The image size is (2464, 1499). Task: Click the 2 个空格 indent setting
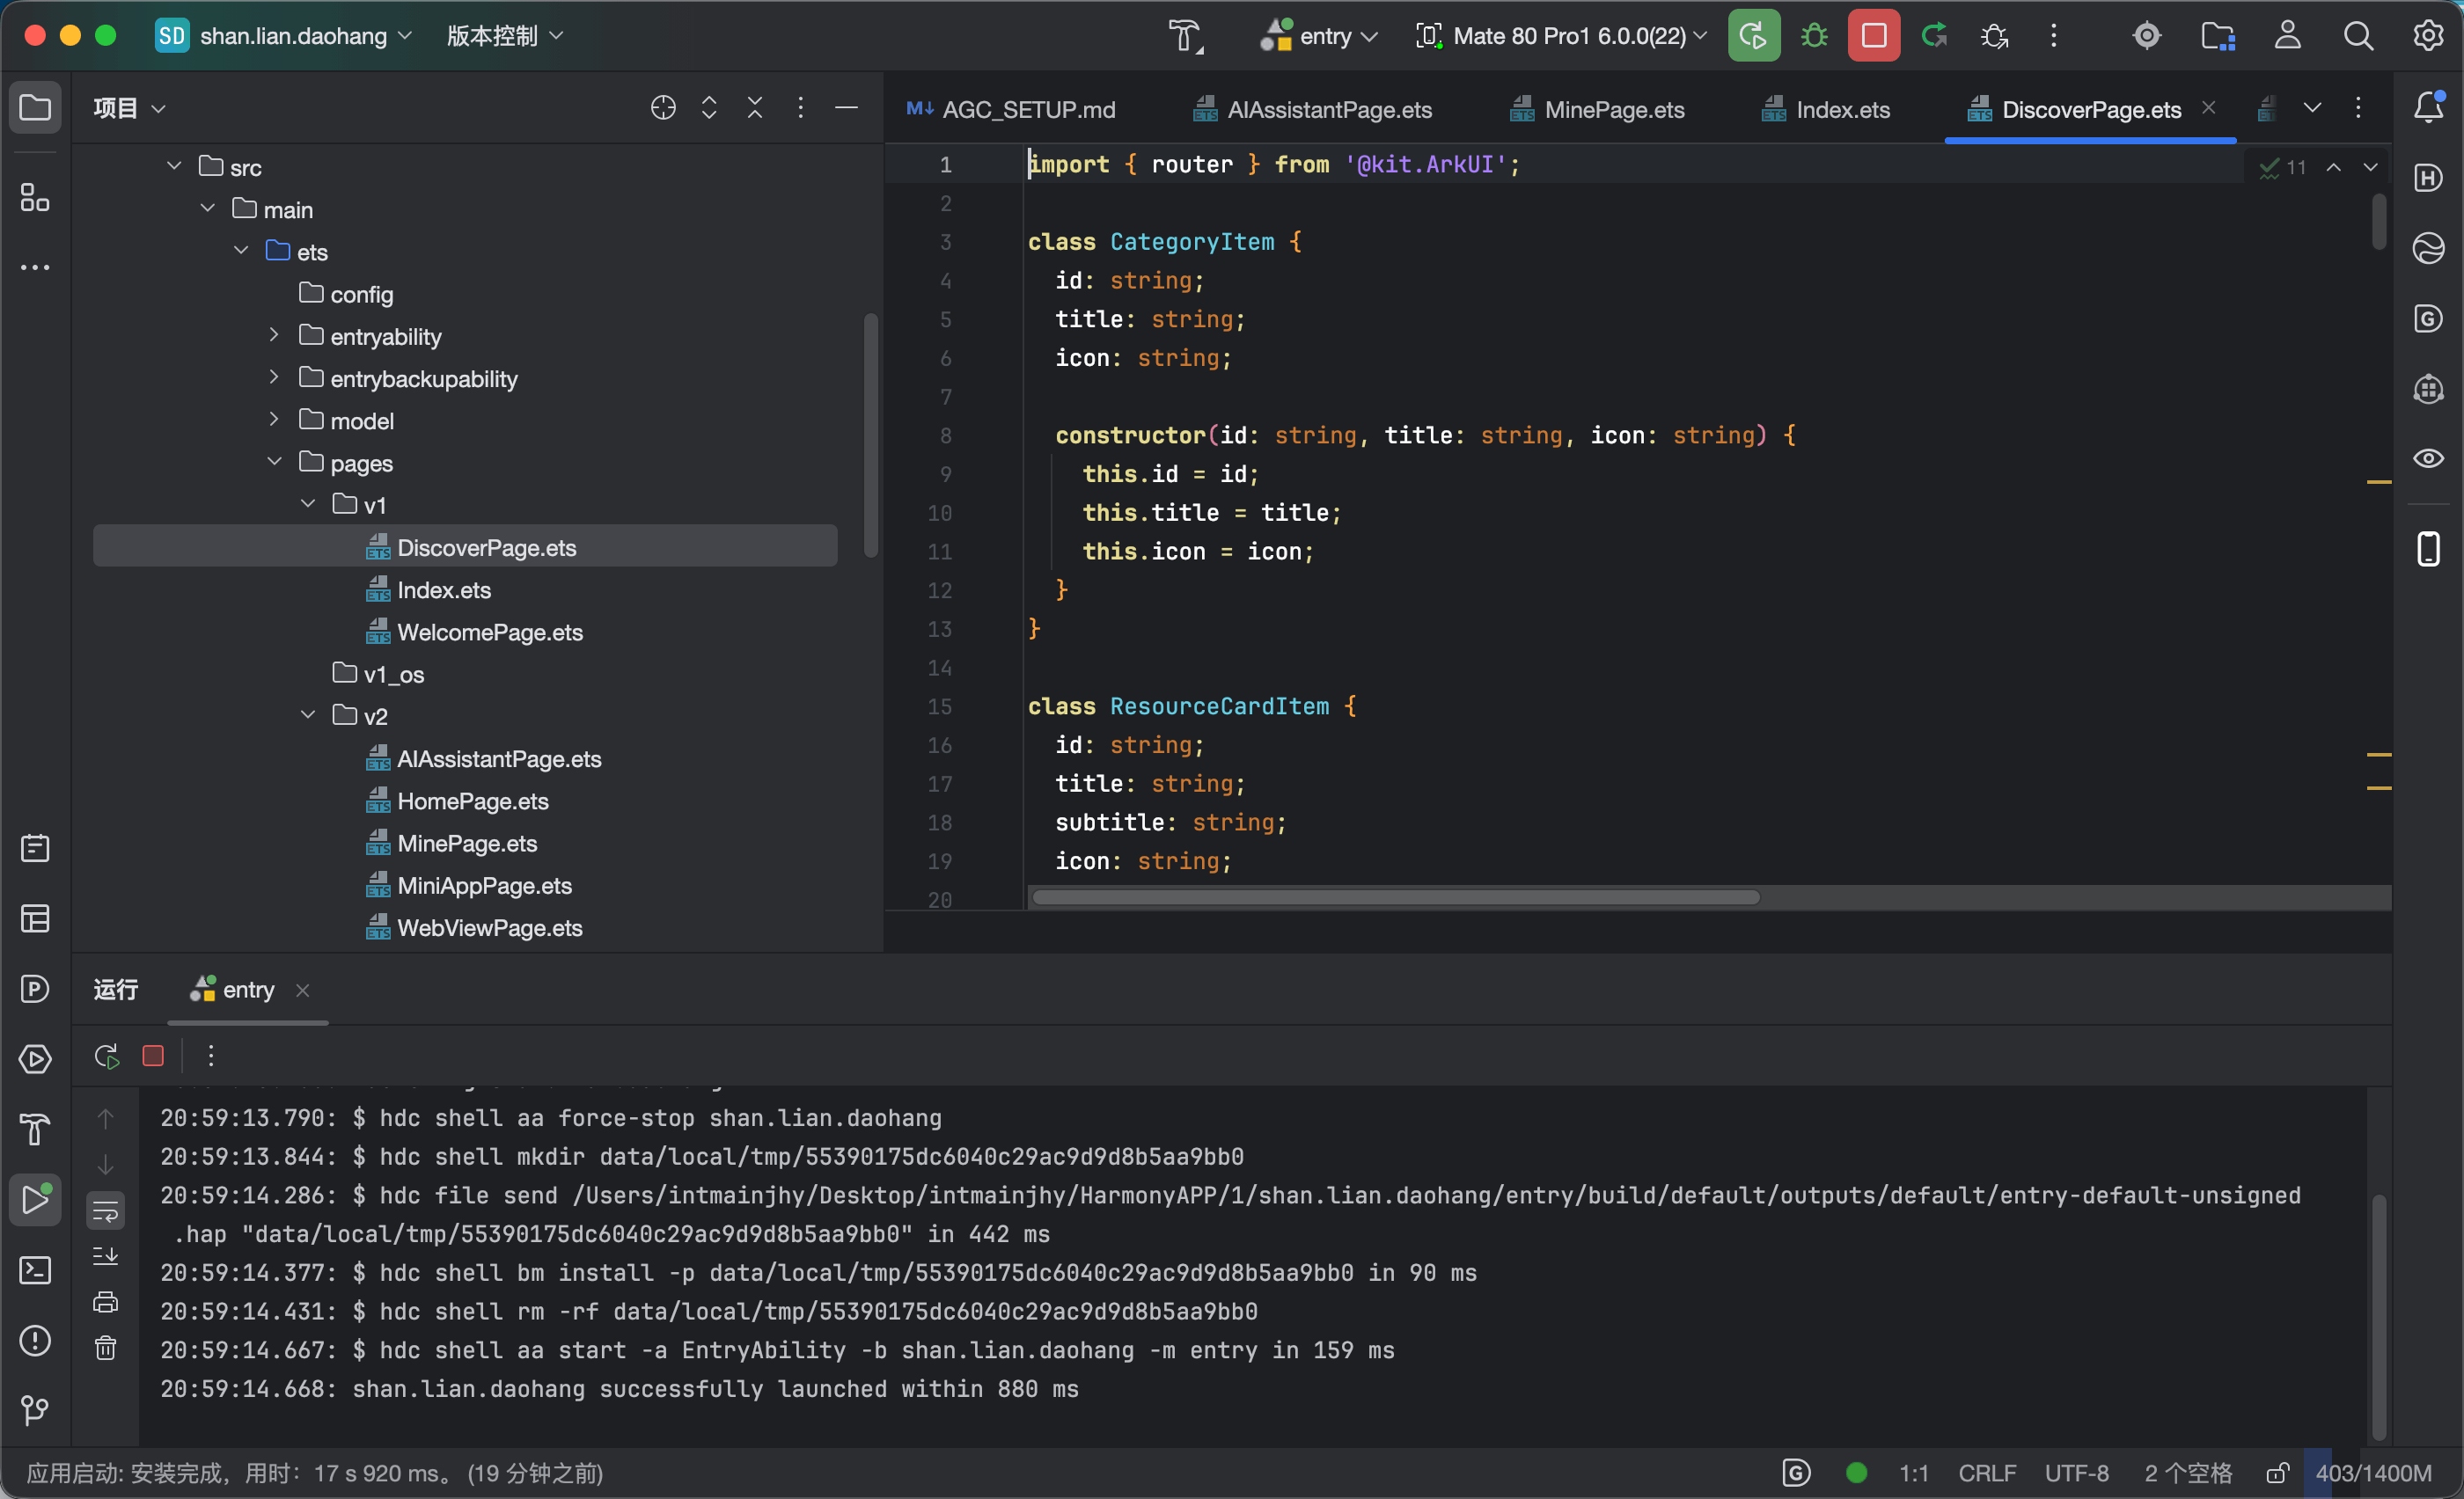(x=2188, y=1473)
